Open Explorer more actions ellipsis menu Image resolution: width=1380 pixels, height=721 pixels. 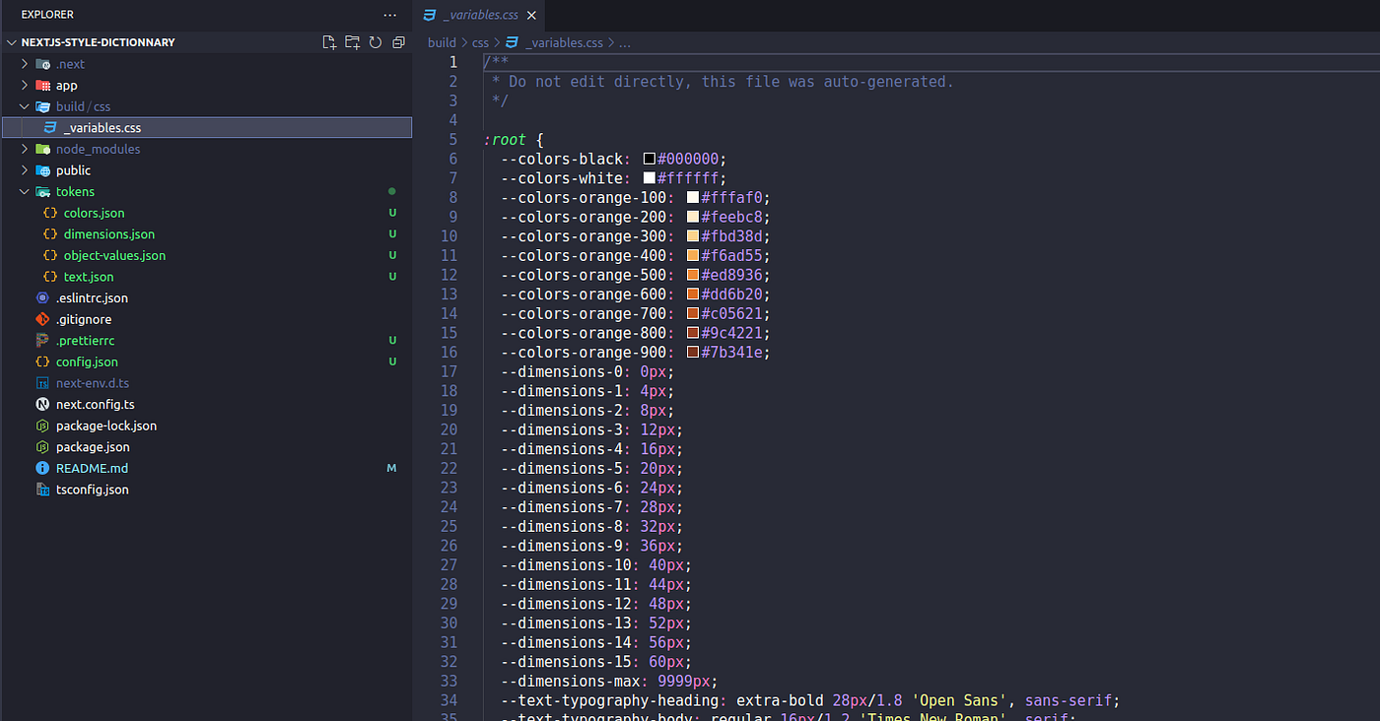pyautogui.click(x=391, y=15)
